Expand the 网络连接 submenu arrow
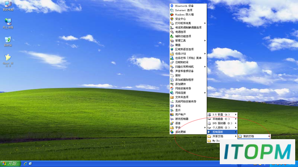Screen dimensions: 298x167 tap(205, 93)
